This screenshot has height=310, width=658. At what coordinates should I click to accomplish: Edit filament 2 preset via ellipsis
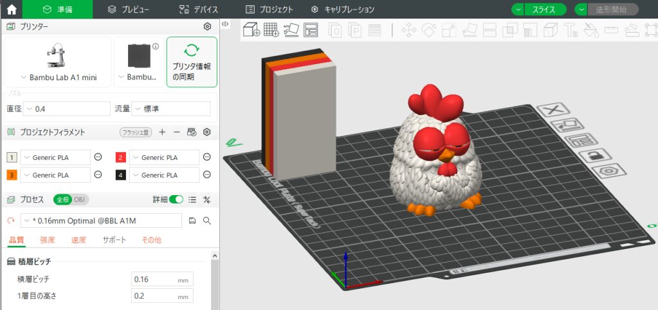coord(206,157)
